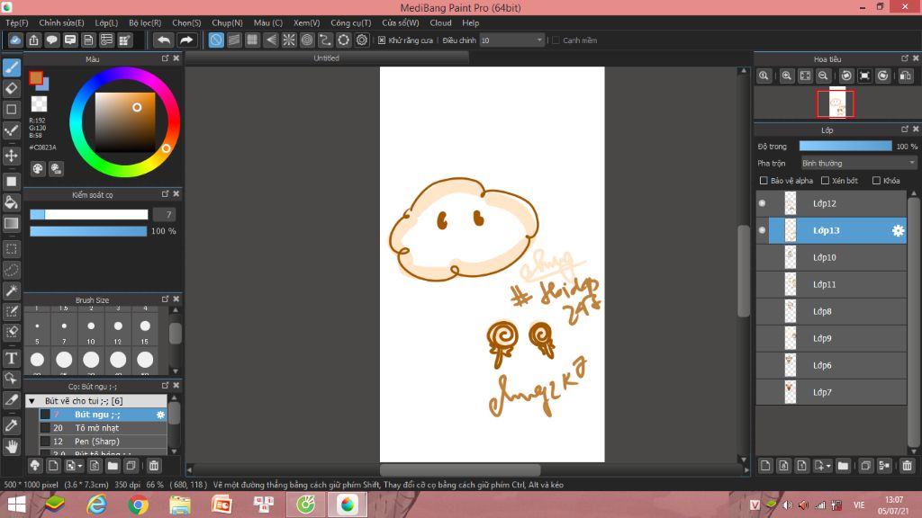Viewport: 922px width, 518px height.
Task: Select the Magic Wand tool
Action: click(x=11, y=290)
